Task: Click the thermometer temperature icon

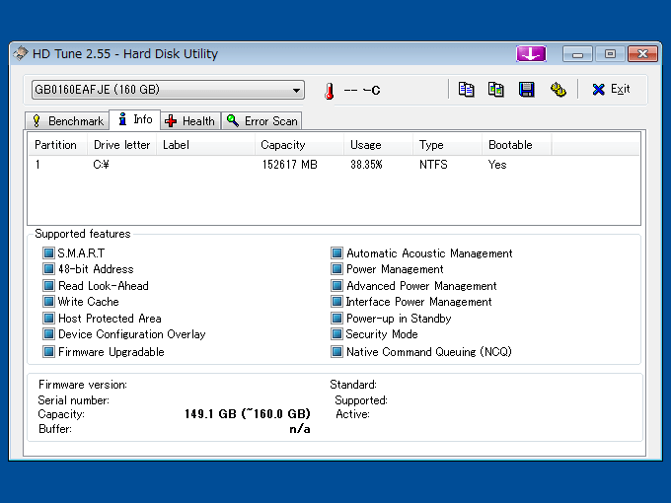Action: pyautogui.click(x=329, y=91)
